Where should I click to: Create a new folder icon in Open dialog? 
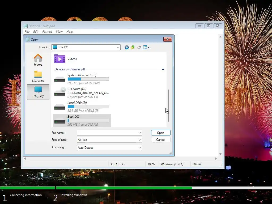click(139, 47)
